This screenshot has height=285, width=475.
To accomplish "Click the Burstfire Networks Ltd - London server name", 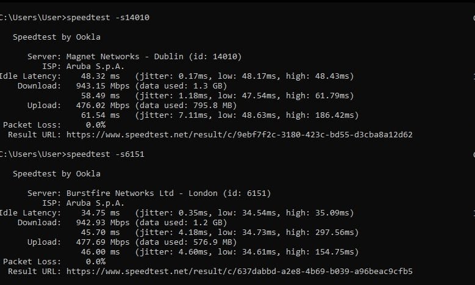I will tap(141, 193).
